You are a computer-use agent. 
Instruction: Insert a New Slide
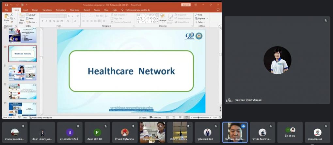click(22, 19)
